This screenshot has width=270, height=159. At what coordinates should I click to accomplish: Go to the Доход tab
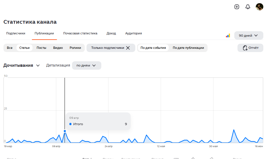pos(111,33)
